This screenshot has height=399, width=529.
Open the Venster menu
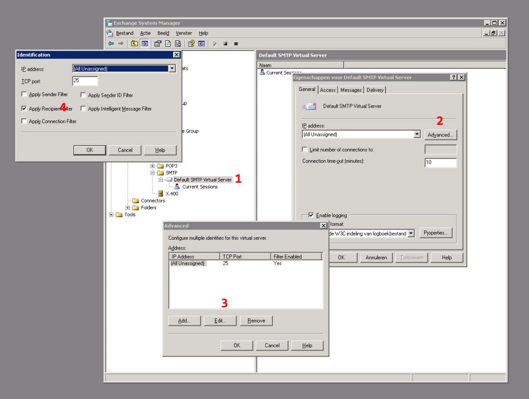point(184,33)
